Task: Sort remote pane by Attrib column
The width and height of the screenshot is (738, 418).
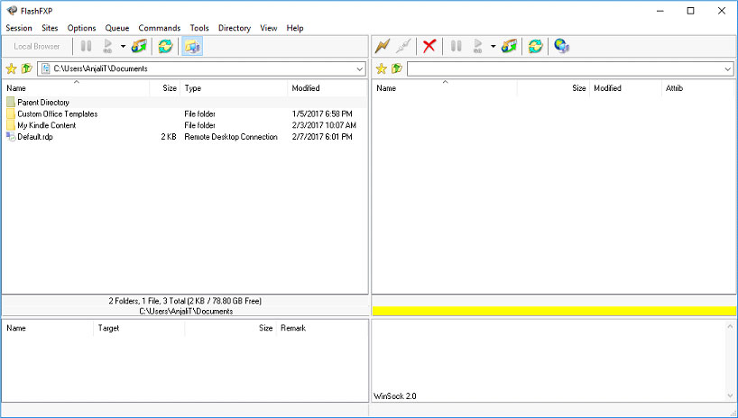Action: pyautogui.click(x=698, y=88)
